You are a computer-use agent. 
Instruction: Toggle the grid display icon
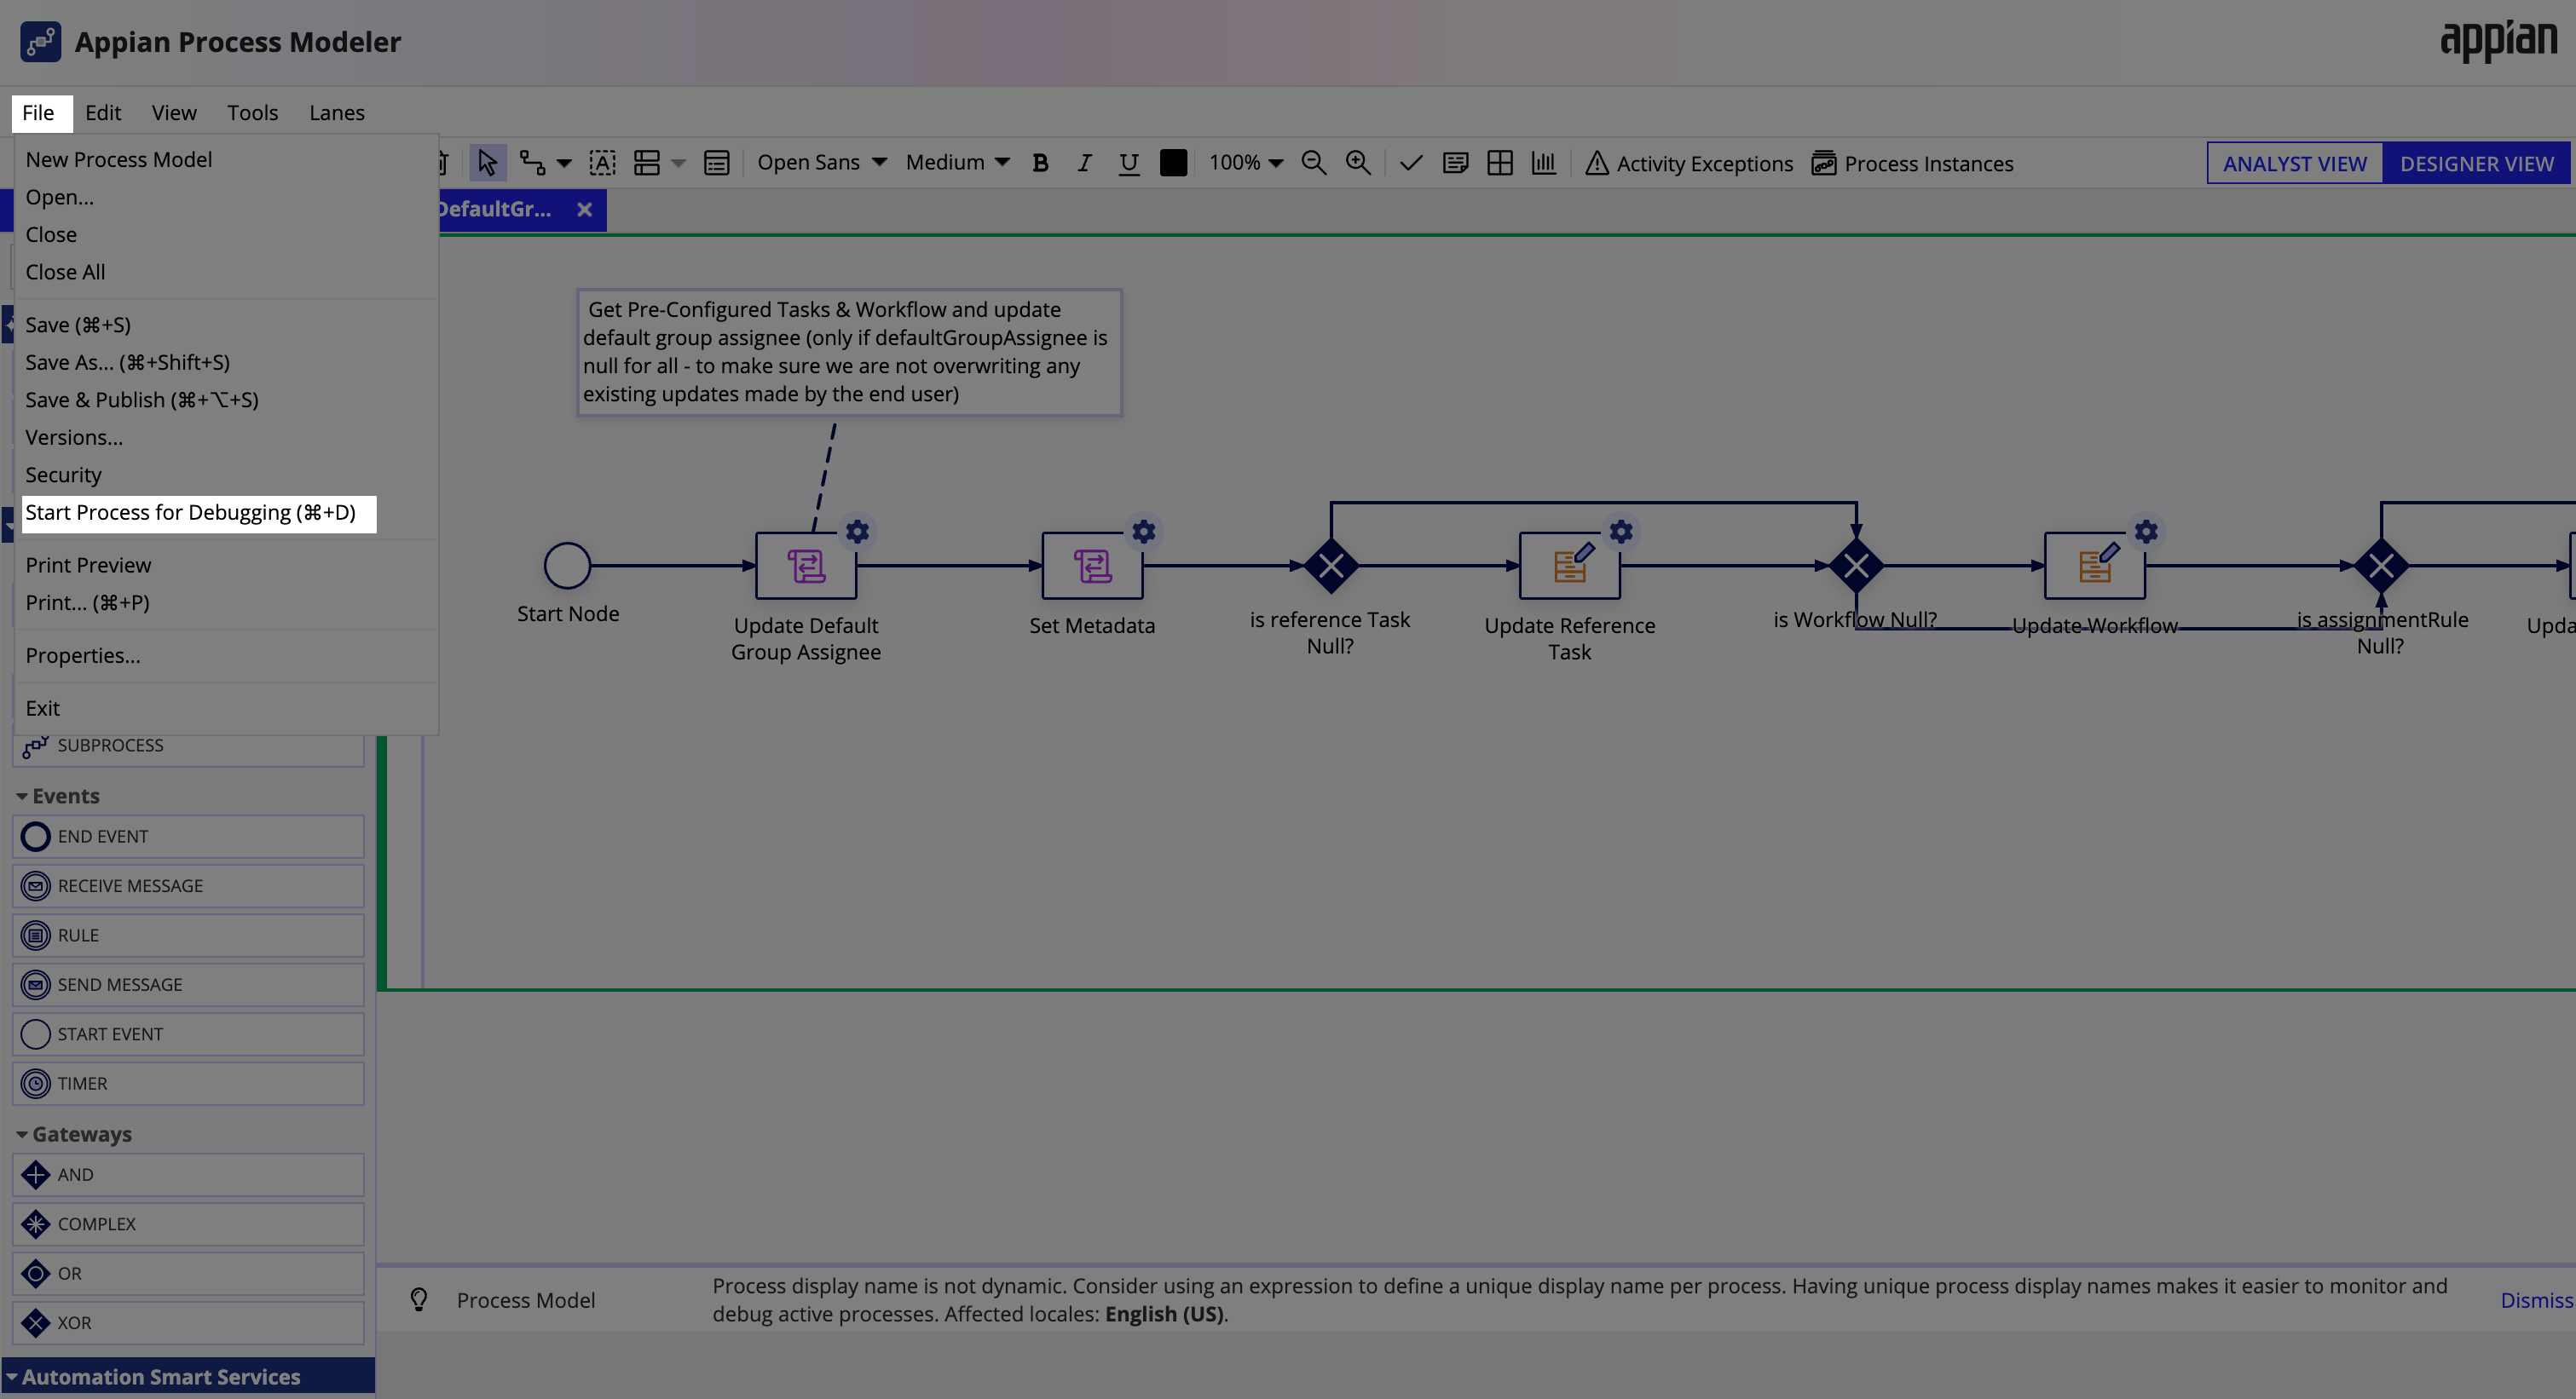[x=1500, y=163]
